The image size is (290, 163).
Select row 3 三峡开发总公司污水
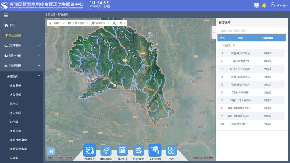point(251,69)
